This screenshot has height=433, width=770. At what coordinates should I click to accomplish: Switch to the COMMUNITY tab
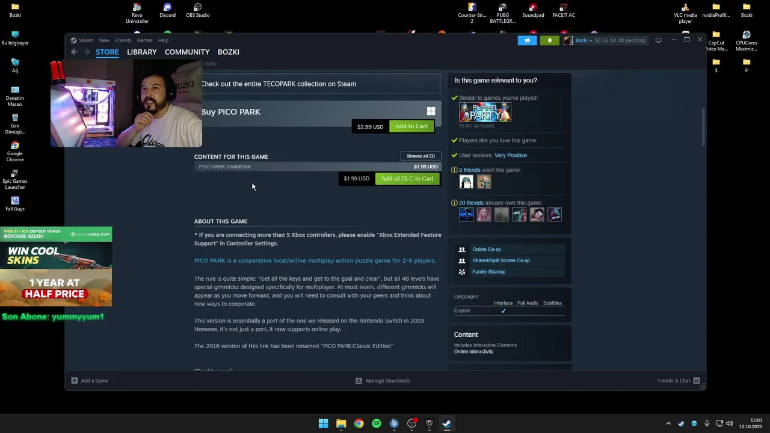[187, 52]
